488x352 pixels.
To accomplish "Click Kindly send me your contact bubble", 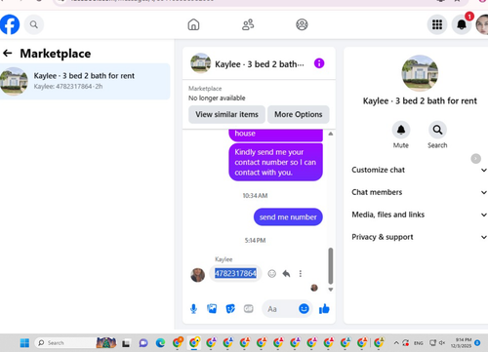I will (275, 162).
